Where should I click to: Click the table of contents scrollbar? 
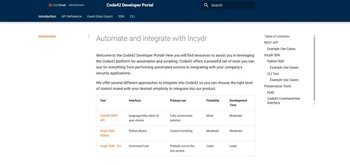[x=314, y=69]
